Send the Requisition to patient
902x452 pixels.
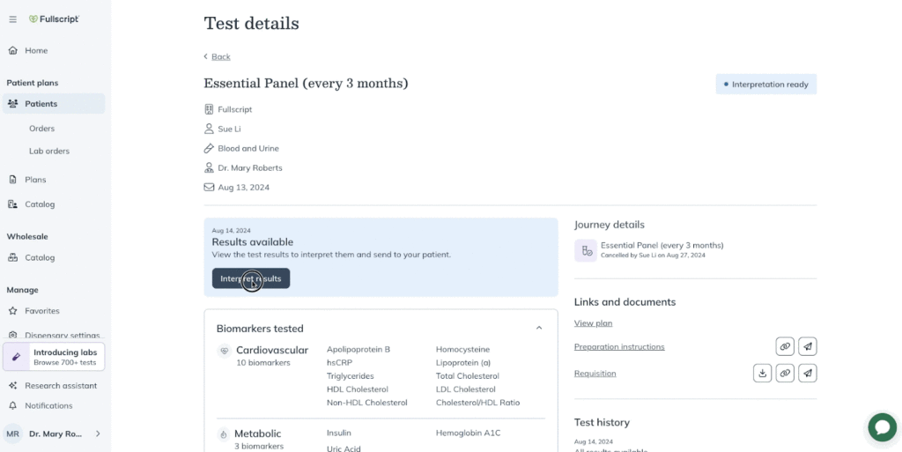coord(808,374)
